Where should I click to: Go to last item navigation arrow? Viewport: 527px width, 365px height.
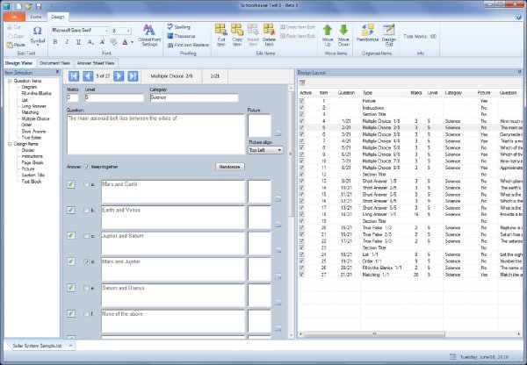click(133, 76)
